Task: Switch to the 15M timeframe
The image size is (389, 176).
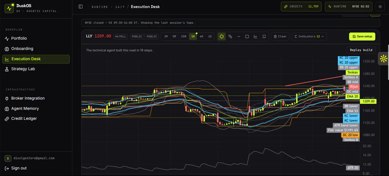Action: (184, 37)
